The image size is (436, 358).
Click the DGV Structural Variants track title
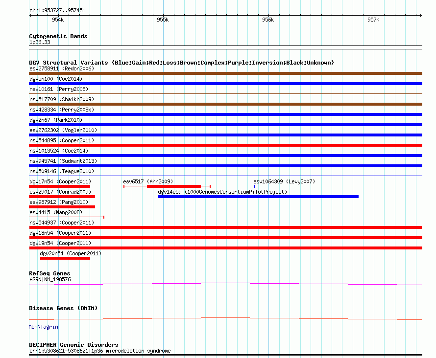(x=182, y=63)
